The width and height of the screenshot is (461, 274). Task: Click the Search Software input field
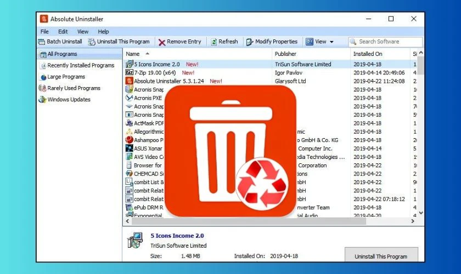pos(385,42)
